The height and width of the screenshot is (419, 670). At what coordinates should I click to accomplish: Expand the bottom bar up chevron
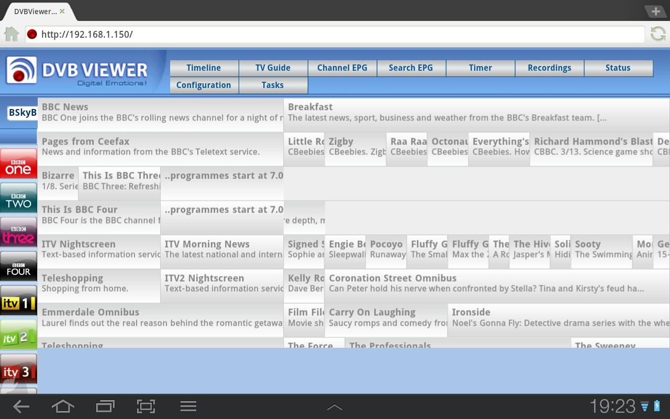click(334, 407)
